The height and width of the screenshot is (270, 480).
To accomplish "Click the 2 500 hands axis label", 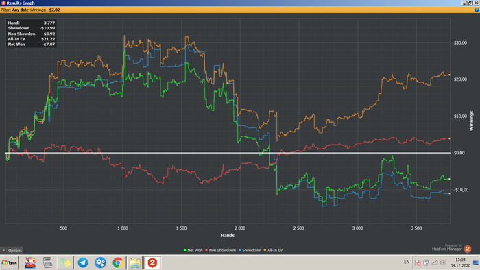I will (299, 228).
